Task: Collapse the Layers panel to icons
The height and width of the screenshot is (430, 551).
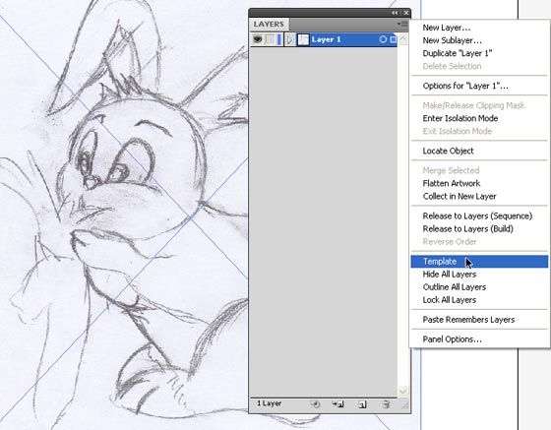Action: click(x=395, y=13)
